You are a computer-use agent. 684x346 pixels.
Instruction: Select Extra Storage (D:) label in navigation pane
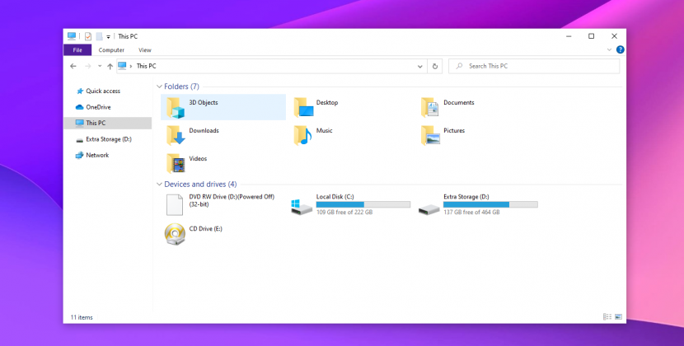click(x=109, y=139)
